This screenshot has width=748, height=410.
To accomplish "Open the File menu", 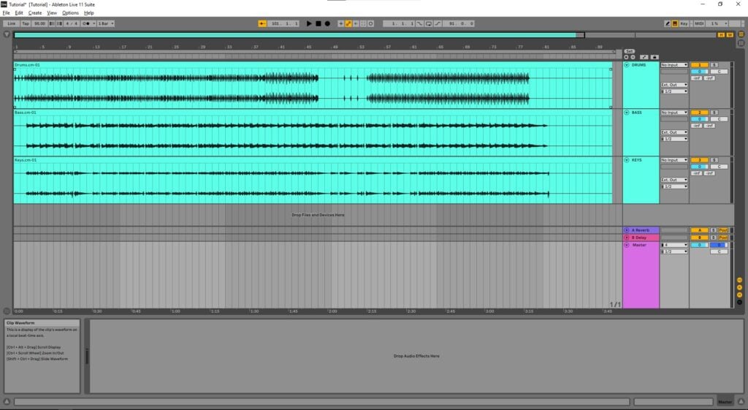I will pos(6,13).
